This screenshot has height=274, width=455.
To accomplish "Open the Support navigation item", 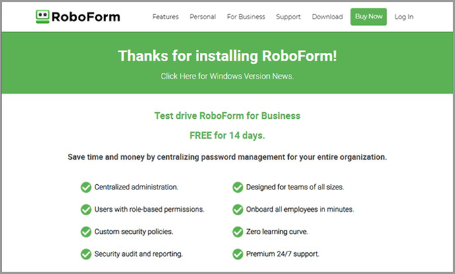I will [x=288, y=17].
